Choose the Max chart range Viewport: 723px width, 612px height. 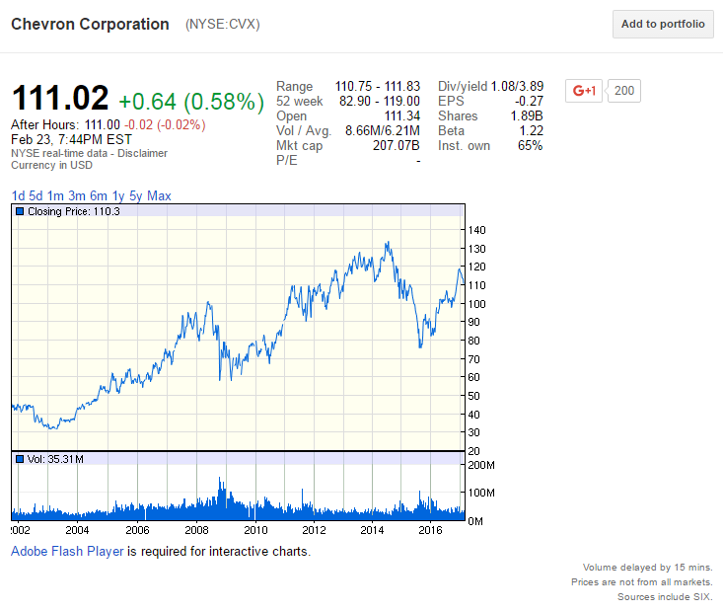coord(159,196)
